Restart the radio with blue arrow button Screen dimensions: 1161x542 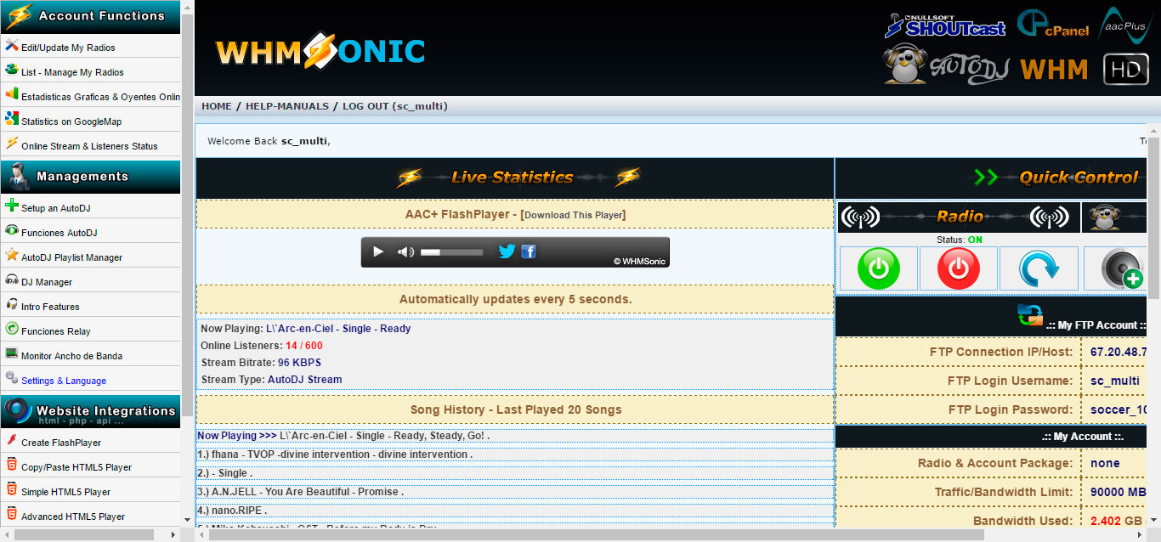1039,269
